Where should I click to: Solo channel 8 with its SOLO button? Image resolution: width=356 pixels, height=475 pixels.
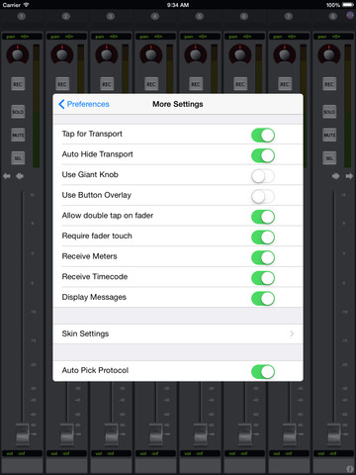(329, 112)
